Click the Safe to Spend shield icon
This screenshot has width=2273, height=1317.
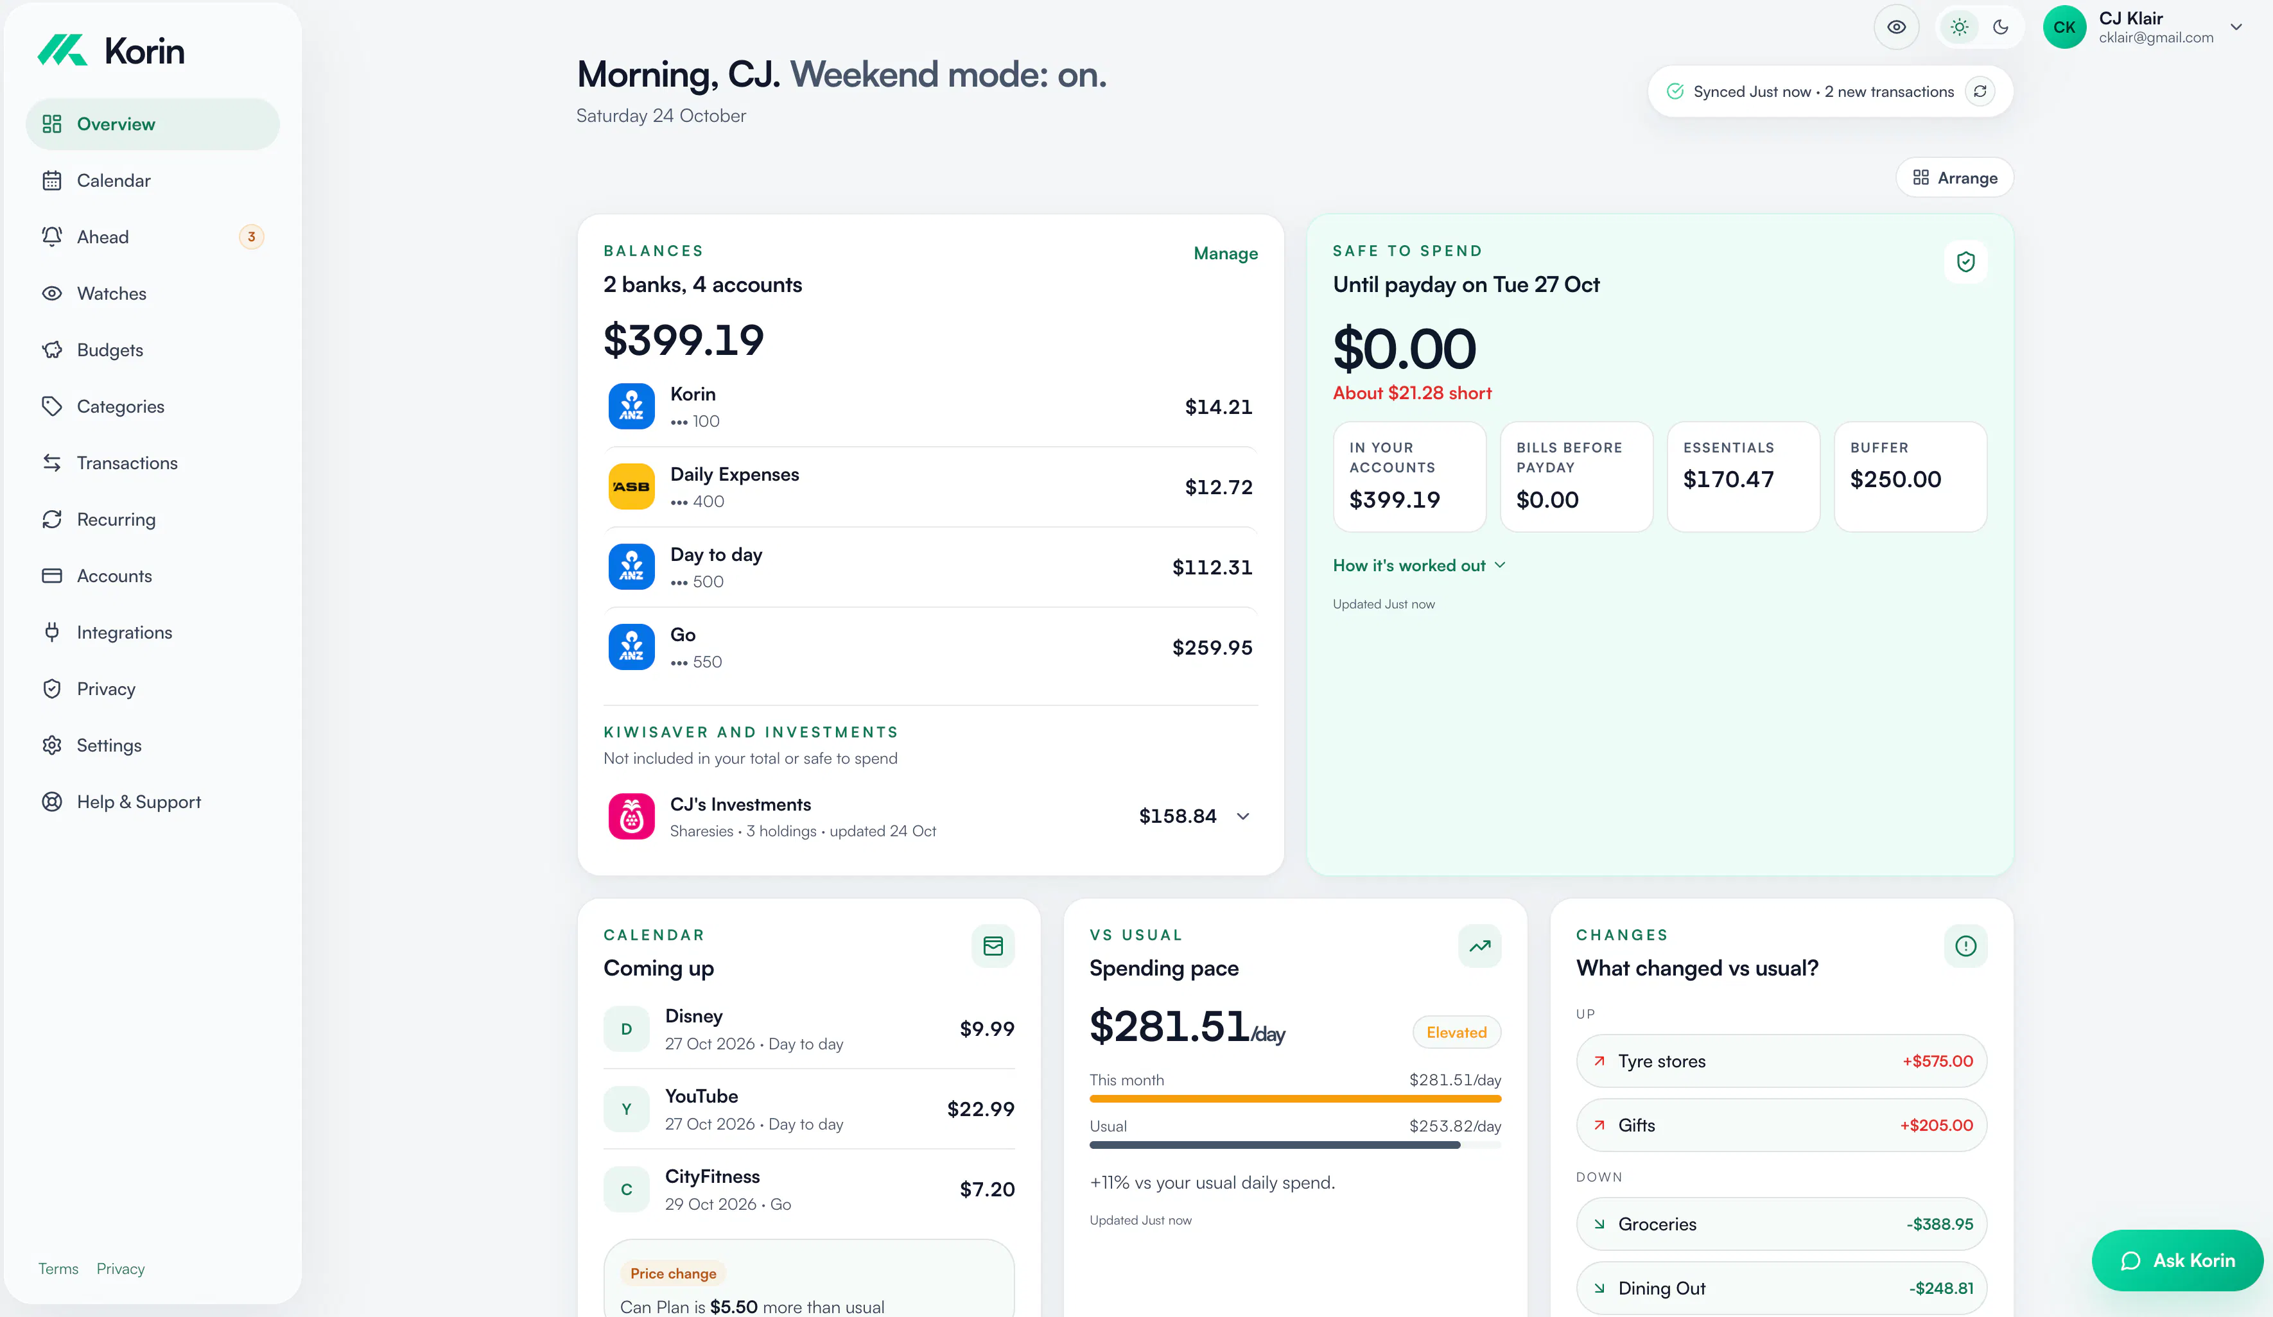tap(1965, 263)
